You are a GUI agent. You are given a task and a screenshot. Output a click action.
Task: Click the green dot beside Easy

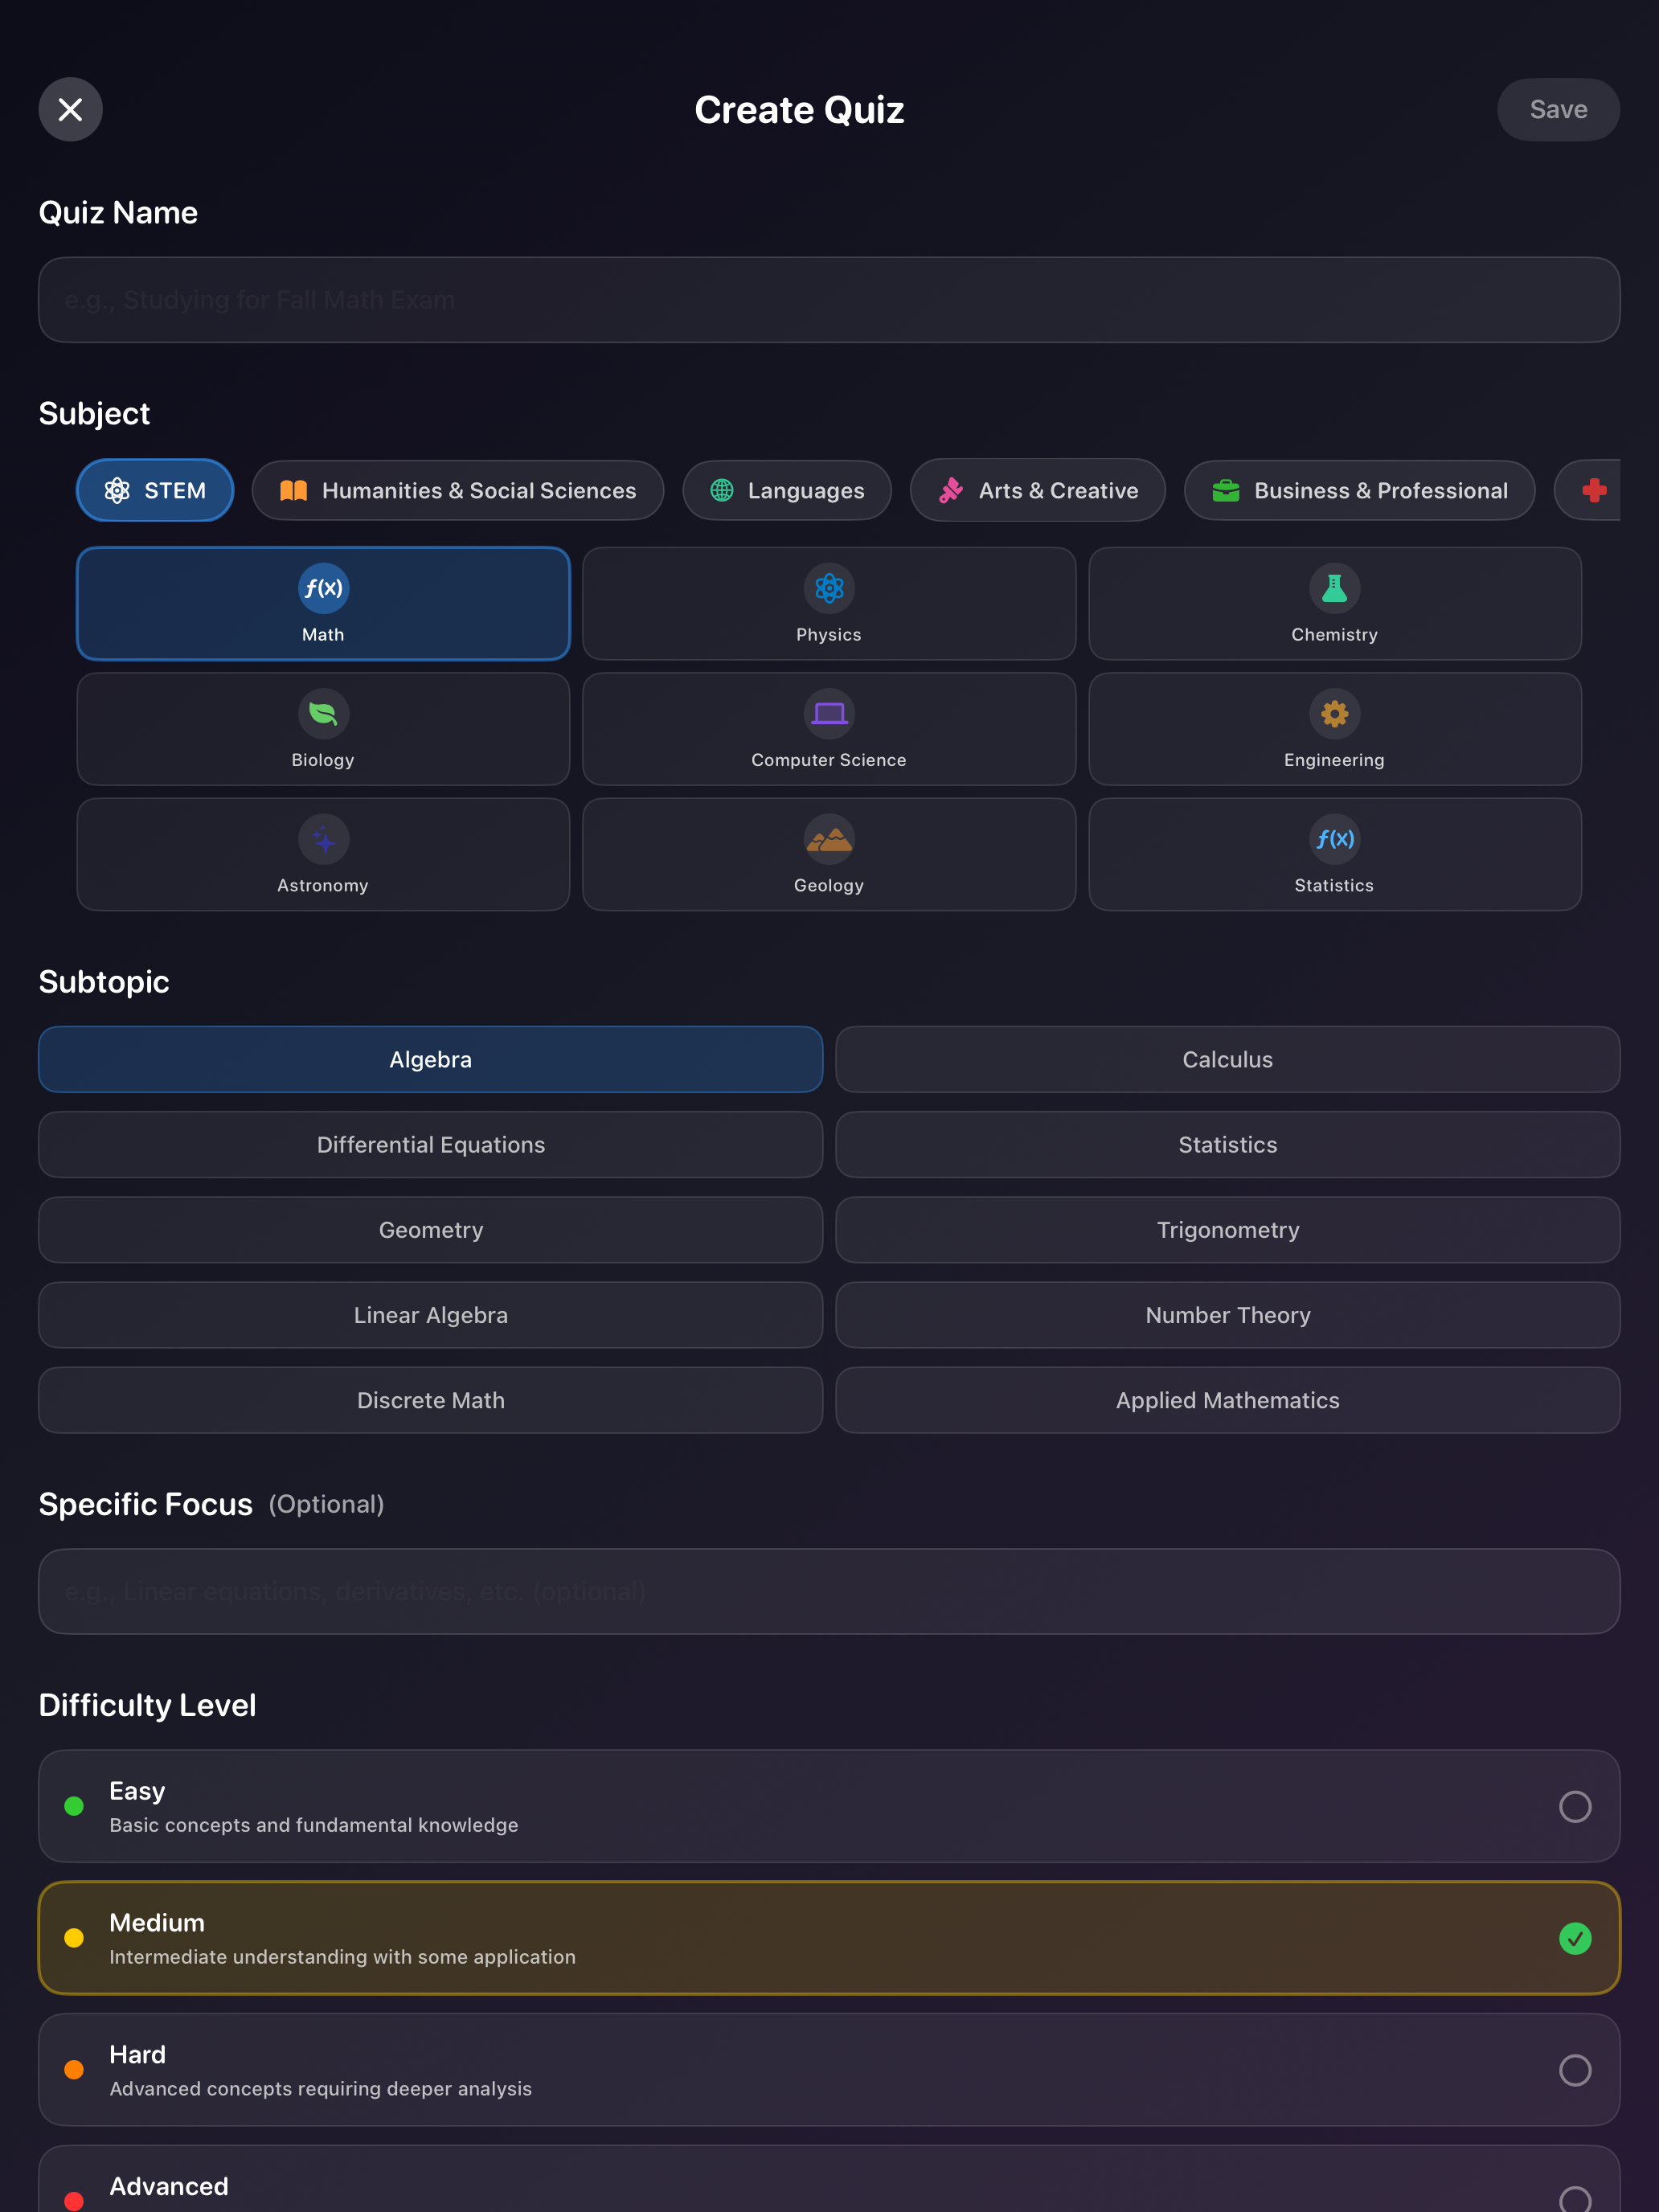74,1806
